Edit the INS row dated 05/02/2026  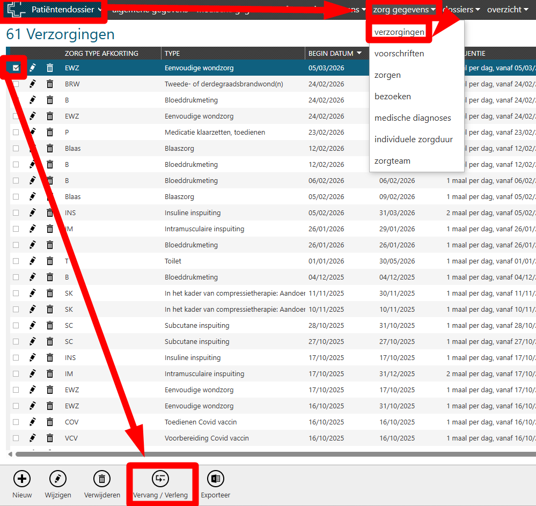click(x=33, y=212)
